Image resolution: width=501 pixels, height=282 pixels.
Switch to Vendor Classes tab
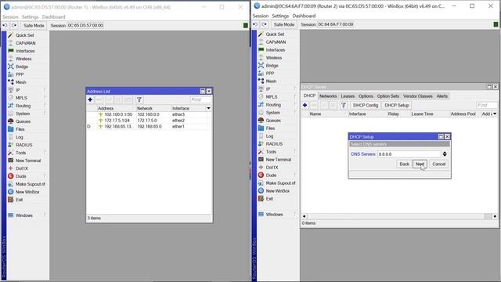417,96
